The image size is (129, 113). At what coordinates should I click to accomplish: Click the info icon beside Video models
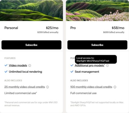click(30, 66)
